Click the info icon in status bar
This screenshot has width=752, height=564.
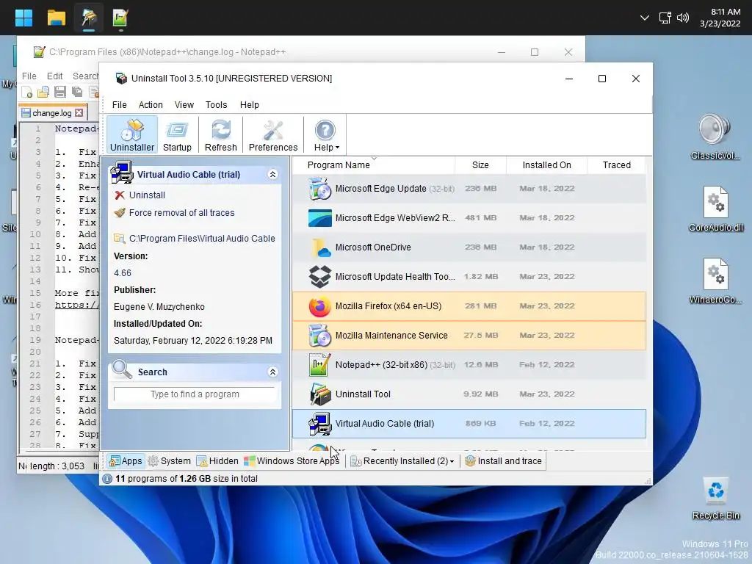coord(107,479)
